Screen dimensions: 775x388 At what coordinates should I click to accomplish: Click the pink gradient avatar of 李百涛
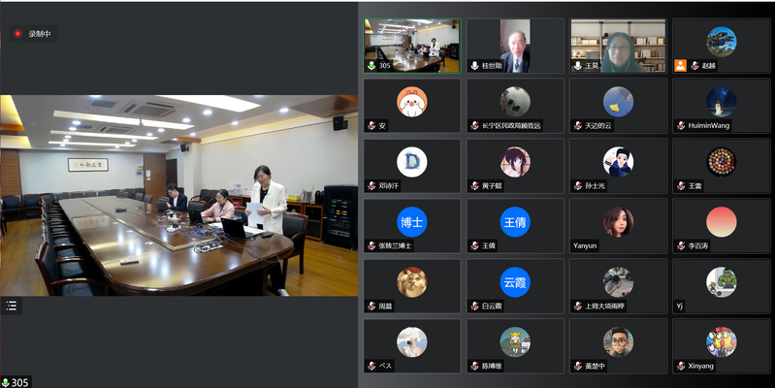(721, 221)
